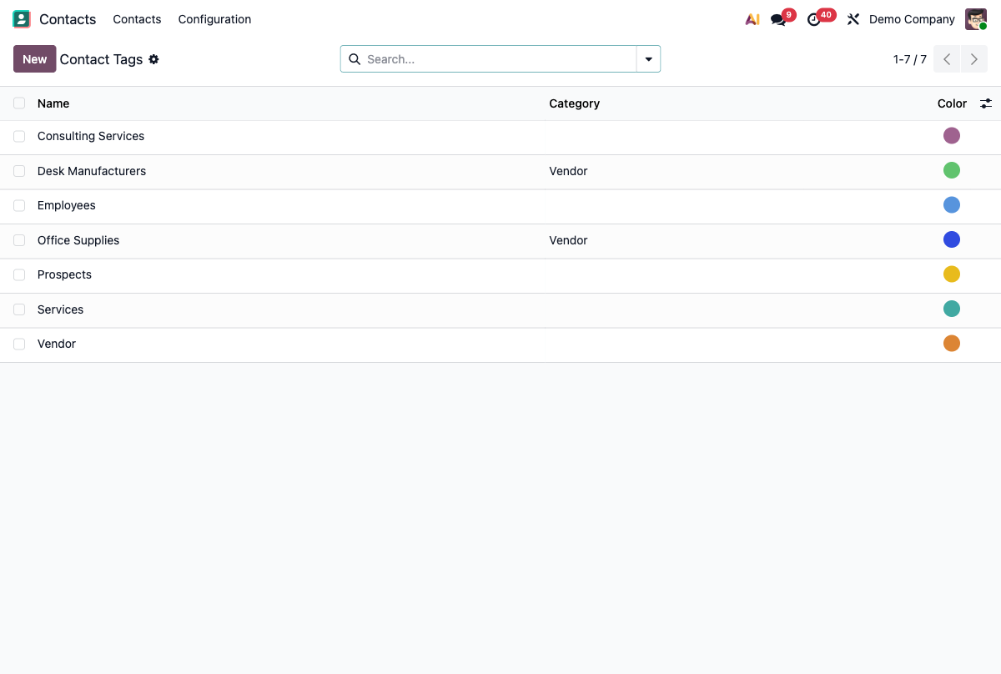1001x674 pixels.
Task: Check the Office Supplies row checkbox
Action: click(19, 240)
